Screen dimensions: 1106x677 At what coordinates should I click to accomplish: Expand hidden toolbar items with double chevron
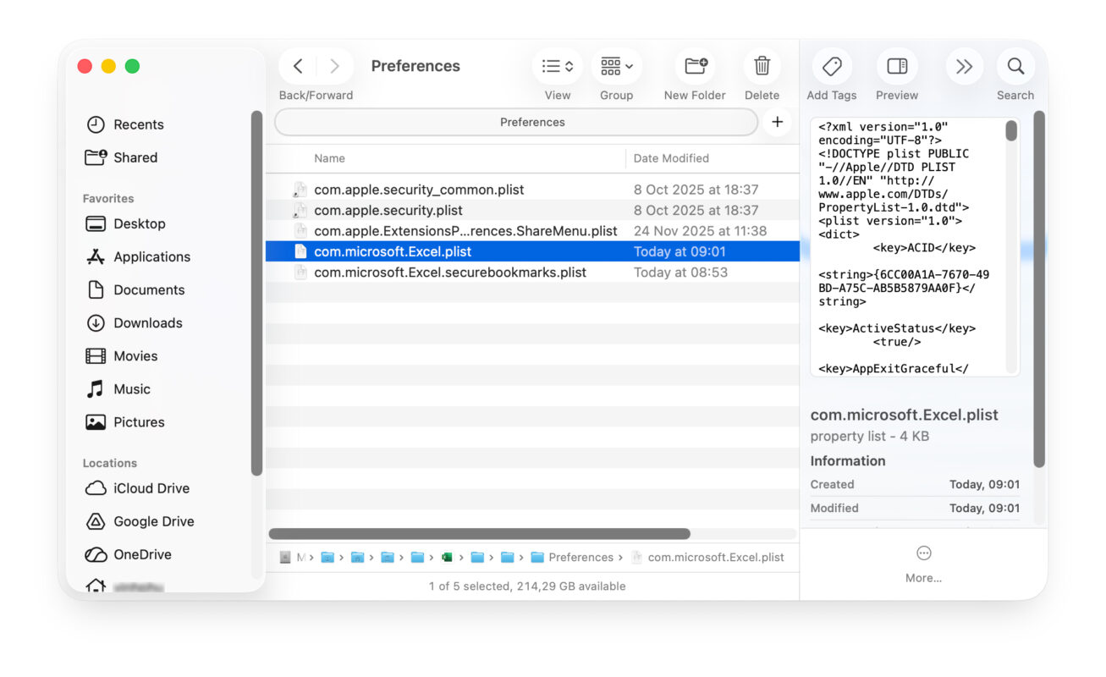pos(964,66)
